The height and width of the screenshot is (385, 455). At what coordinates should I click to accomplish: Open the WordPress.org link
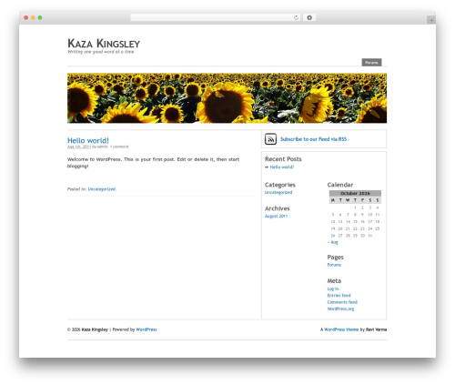coord(340,309)
